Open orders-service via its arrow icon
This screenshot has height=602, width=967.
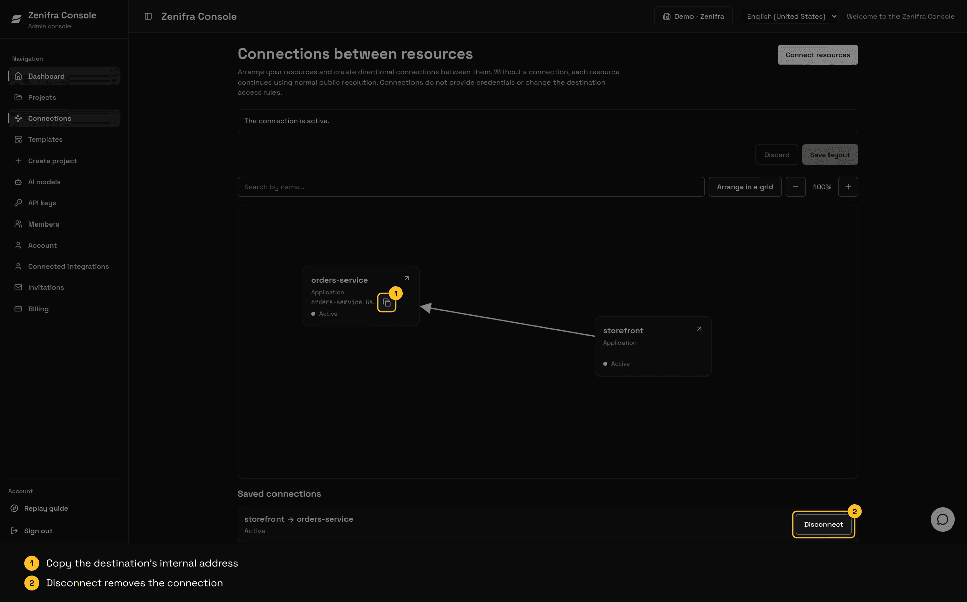pos(407,278)
